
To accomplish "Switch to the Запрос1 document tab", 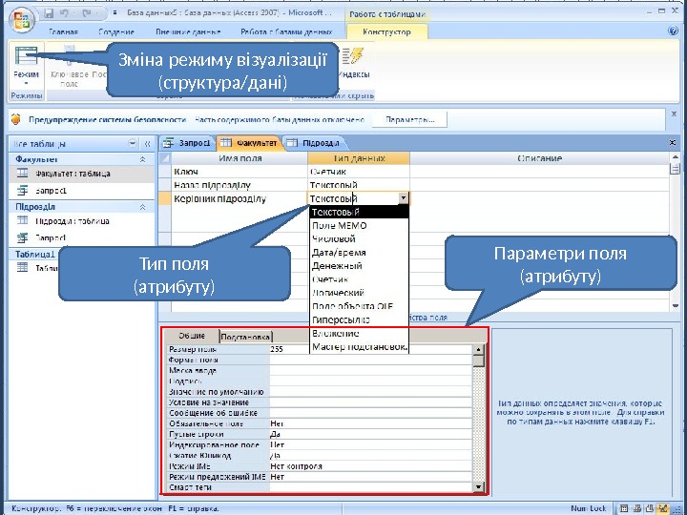I will click(188, 143).
